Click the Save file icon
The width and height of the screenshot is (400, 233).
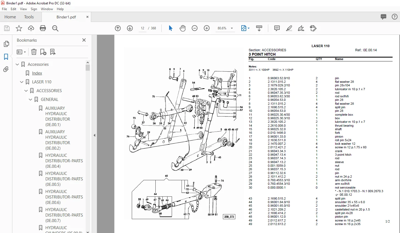click(7, 28)
